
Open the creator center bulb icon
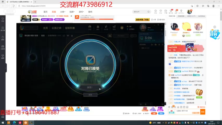coord(181,11)
